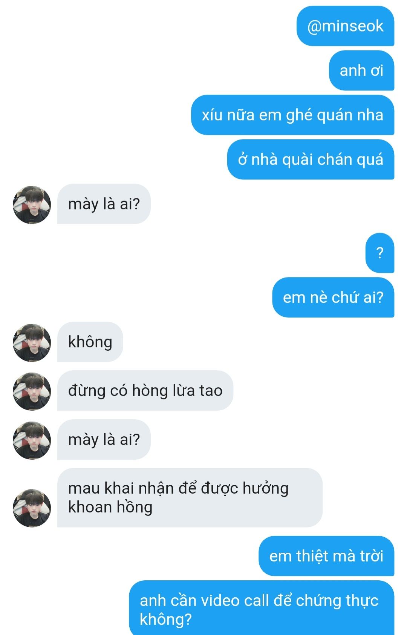Tap the avatar beside "đừng có hòng lừa tao"
Screen dimensions: 407x635
point(32,391)
